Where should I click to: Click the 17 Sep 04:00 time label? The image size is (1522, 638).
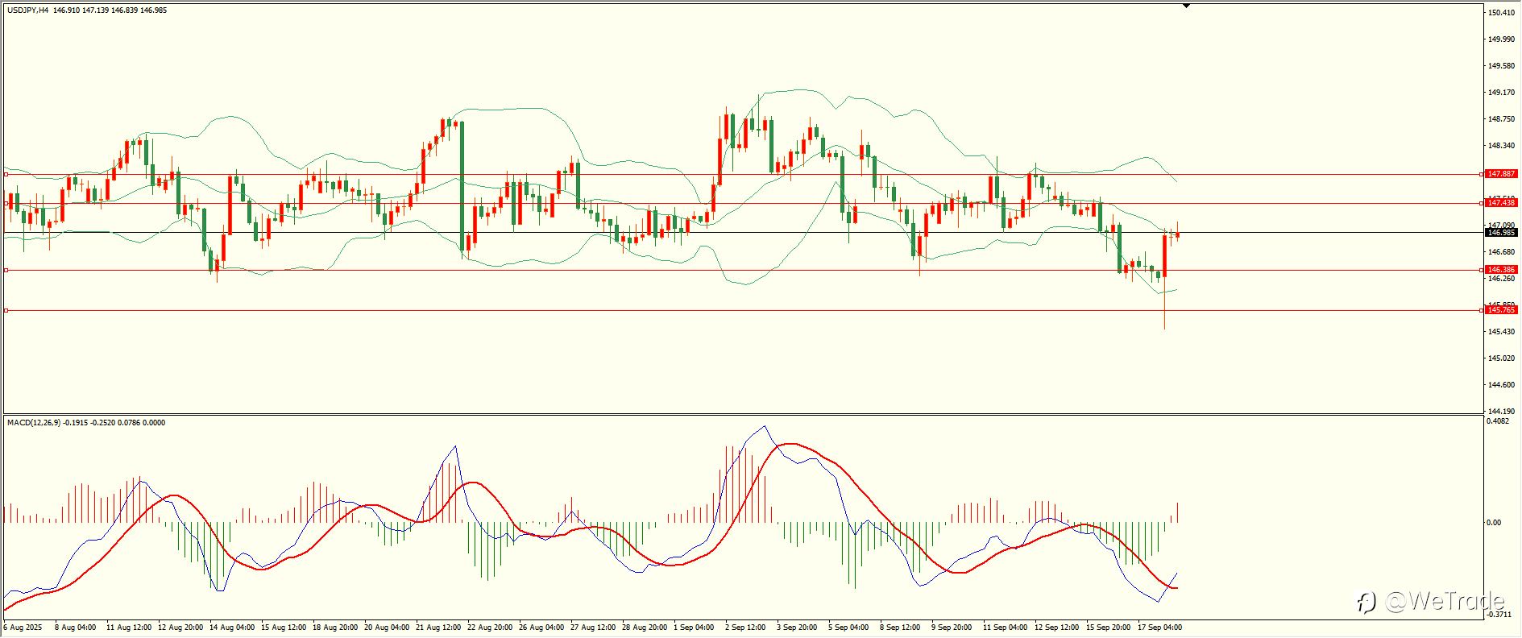[x=1160, y=628]
